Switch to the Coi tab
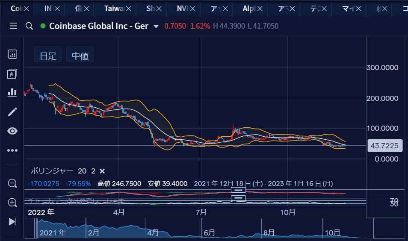 coord(17,9)
